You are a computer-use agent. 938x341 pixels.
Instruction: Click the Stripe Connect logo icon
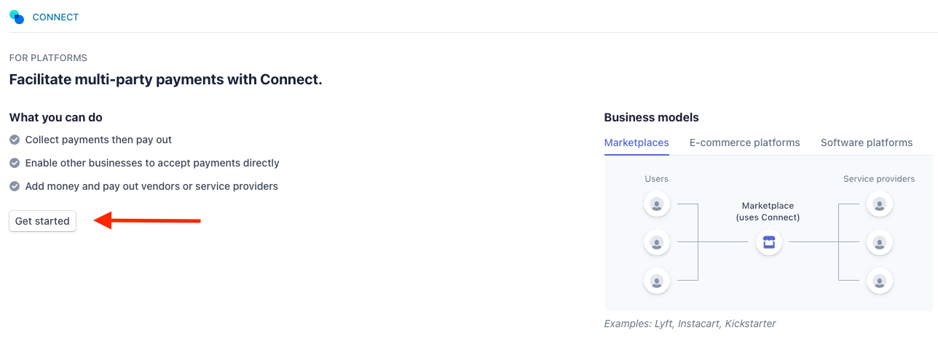point(17,16)
